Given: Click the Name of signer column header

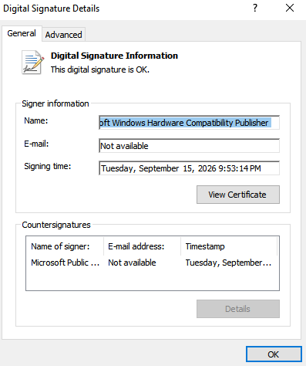Looking at the screenshot, I should pyautogui.click(x=65, y=246).
